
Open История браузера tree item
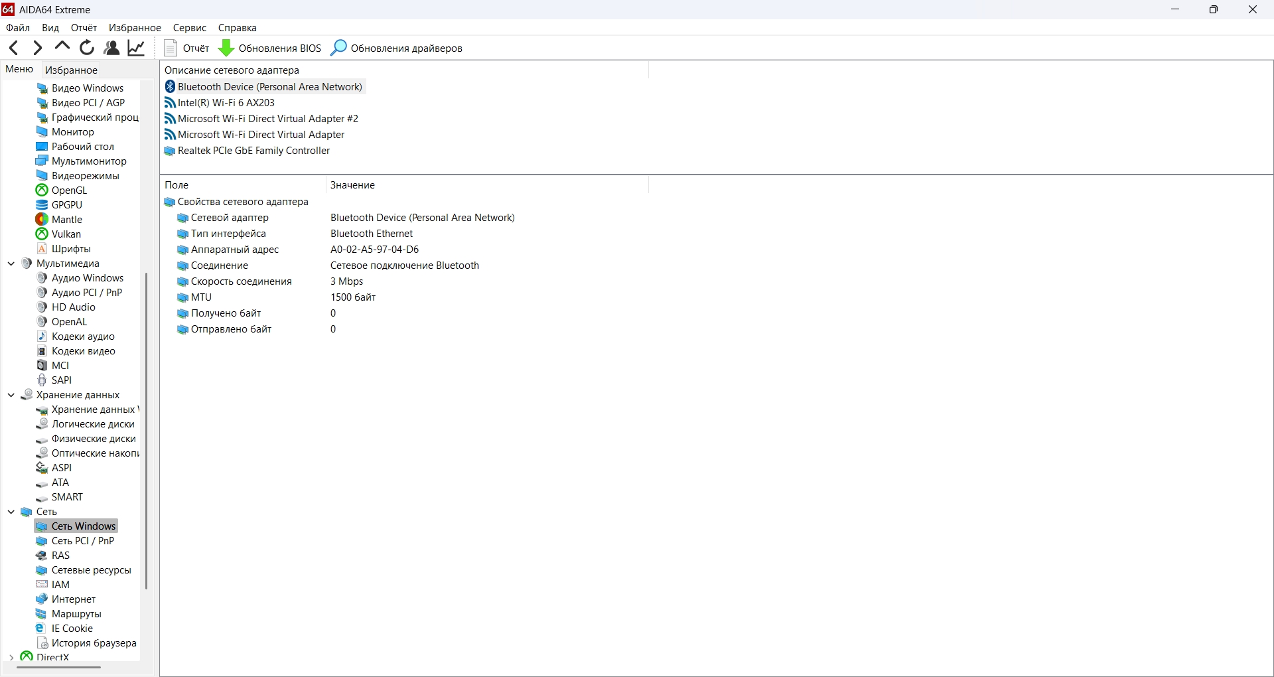(87, 643)
